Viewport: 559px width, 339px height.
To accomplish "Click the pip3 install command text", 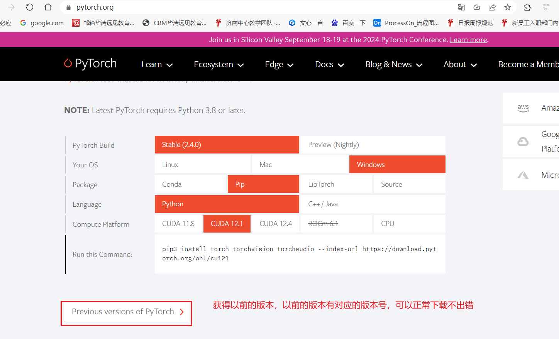I will [299, 254].
